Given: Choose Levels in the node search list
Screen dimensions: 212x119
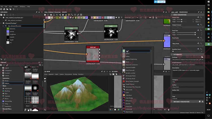Looking at the screenshot, I should [x=136, y=51].
